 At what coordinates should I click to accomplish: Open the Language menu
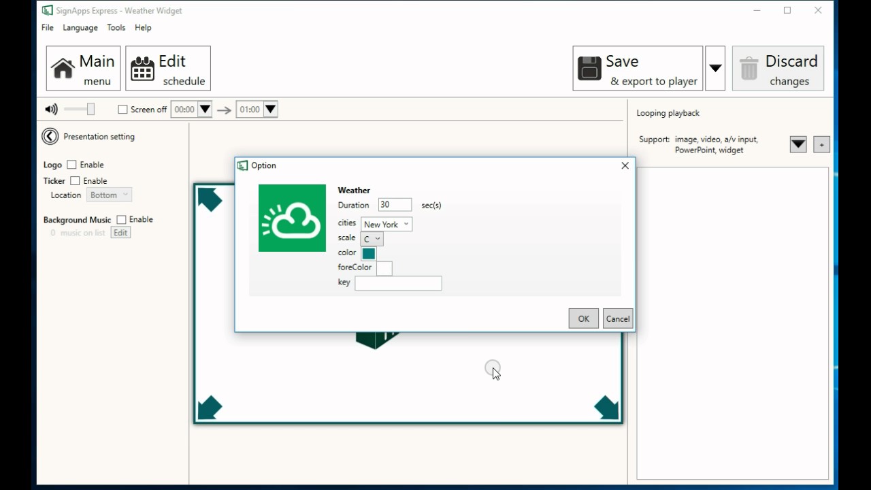[x=80, y=27]
